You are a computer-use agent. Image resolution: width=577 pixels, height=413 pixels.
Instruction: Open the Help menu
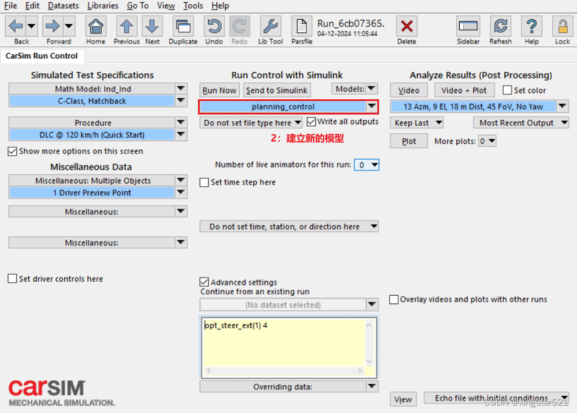(220, 6)
